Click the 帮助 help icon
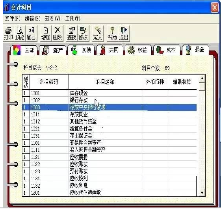This screenshot has height=209, width=221. click(x=112, y=33)
